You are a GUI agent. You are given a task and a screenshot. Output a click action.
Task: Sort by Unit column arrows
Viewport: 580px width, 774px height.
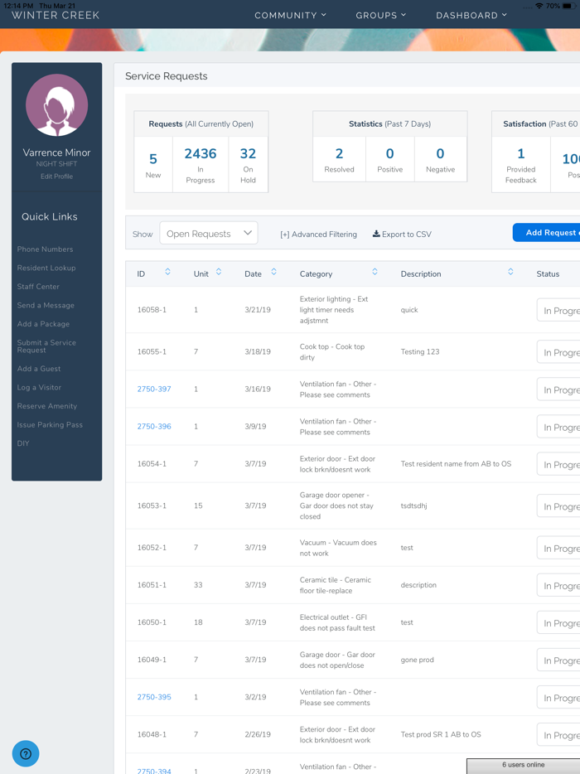(219, 273)
